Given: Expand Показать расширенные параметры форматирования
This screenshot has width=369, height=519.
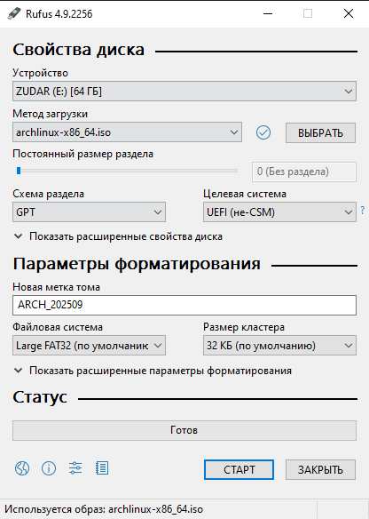Looking at the screenshot, I should click(153, 371).
